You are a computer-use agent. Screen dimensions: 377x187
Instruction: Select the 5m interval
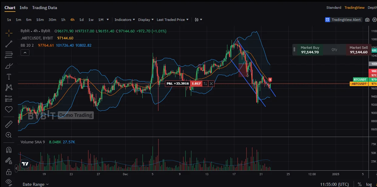29,20
